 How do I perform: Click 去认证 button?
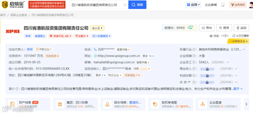click(x=97, y=28)
